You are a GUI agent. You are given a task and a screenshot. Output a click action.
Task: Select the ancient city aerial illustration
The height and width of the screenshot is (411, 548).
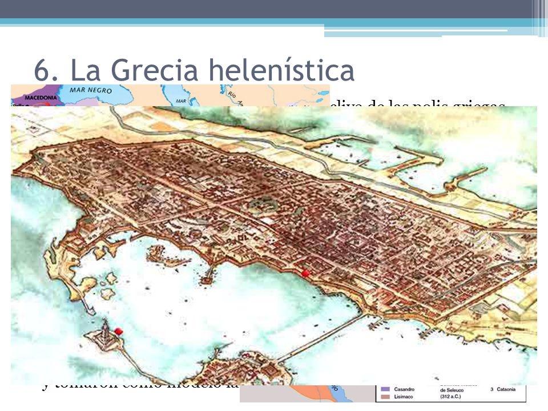pos(274,245)
